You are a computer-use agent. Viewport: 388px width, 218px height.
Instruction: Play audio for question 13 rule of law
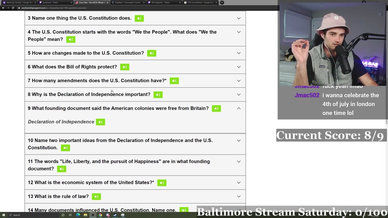(96, 197)
